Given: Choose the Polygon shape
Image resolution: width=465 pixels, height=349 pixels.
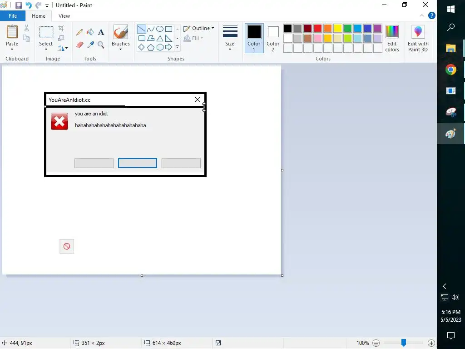Looking at the screenshot, I should 151,38.
